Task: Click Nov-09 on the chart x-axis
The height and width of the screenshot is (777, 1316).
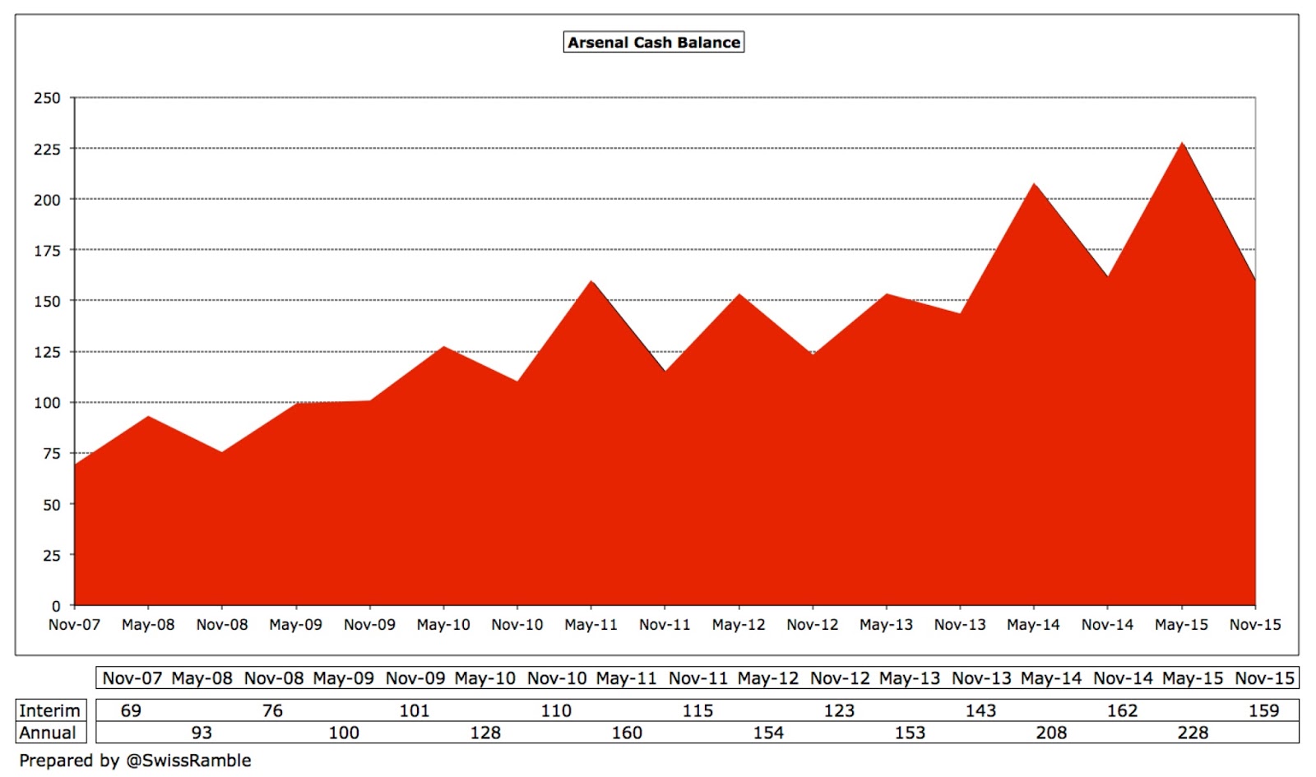Action: 369,625
